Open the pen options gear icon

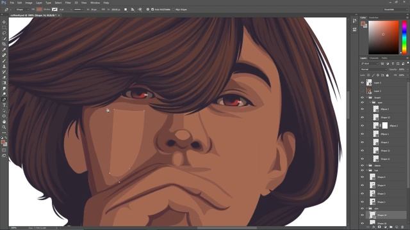coord(147,10)
